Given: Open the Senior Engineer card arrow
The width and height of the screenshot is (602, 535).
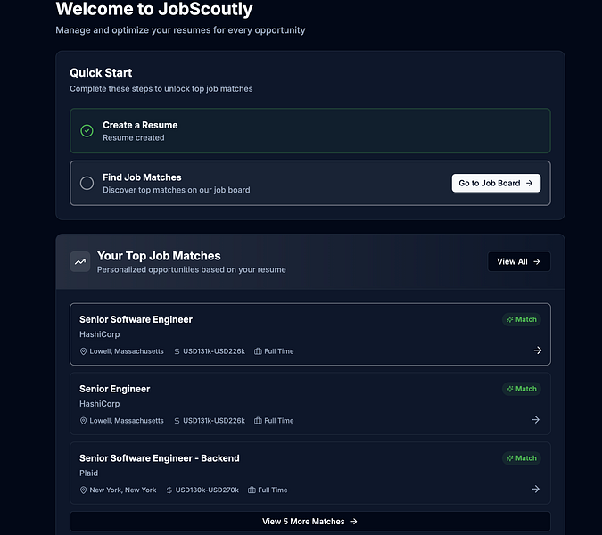Looking at the screenshot, I should pyautogui.click(x=536, y=420).
